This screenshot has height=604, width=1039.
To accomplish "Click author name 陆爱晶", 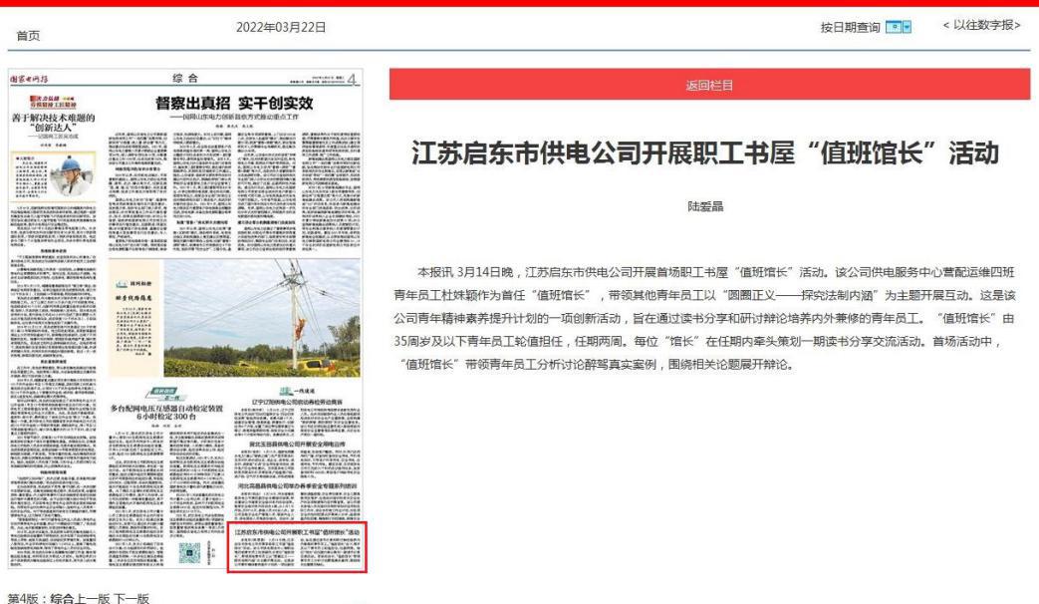I will click(705, 206).
